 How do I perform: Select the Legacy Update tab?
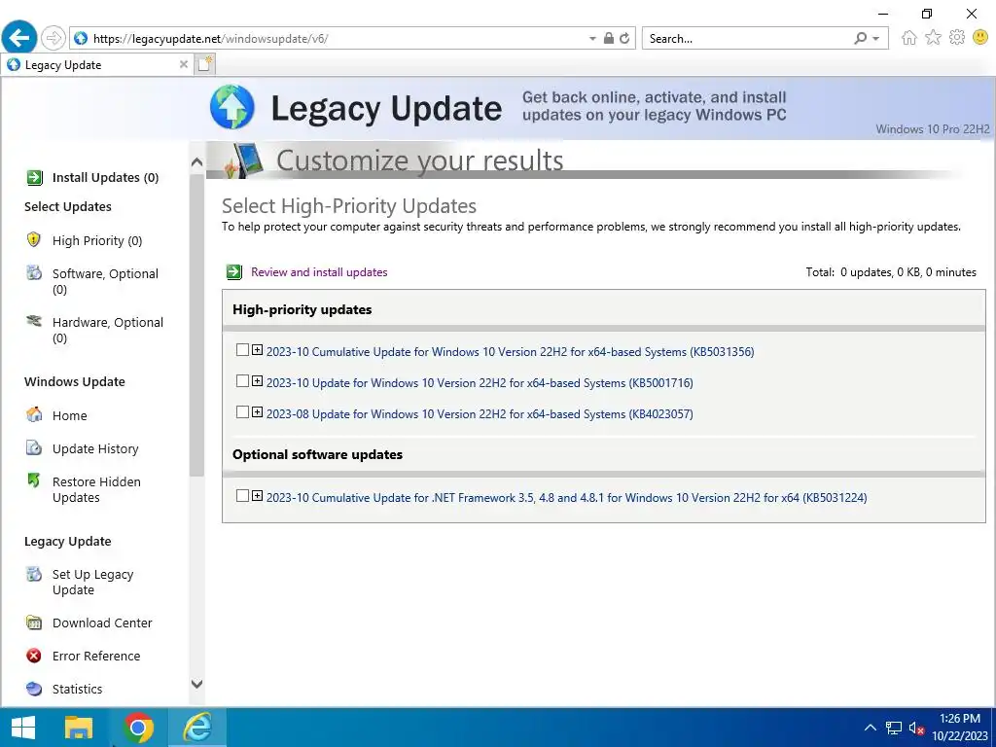96,65
